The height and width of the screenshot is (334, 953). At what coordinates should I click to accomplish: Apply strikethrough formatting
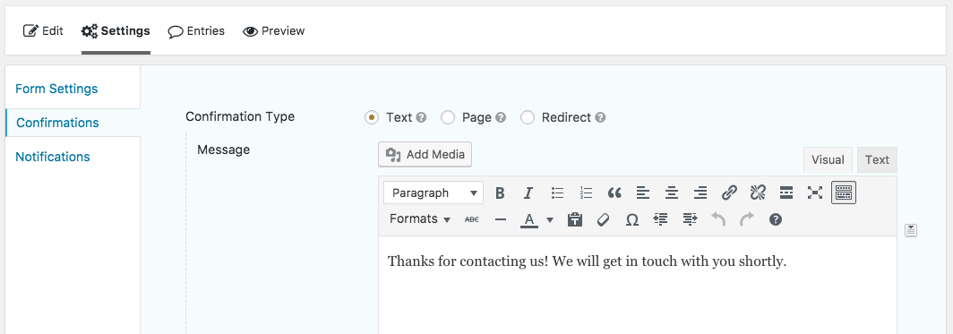pos(472,219)
